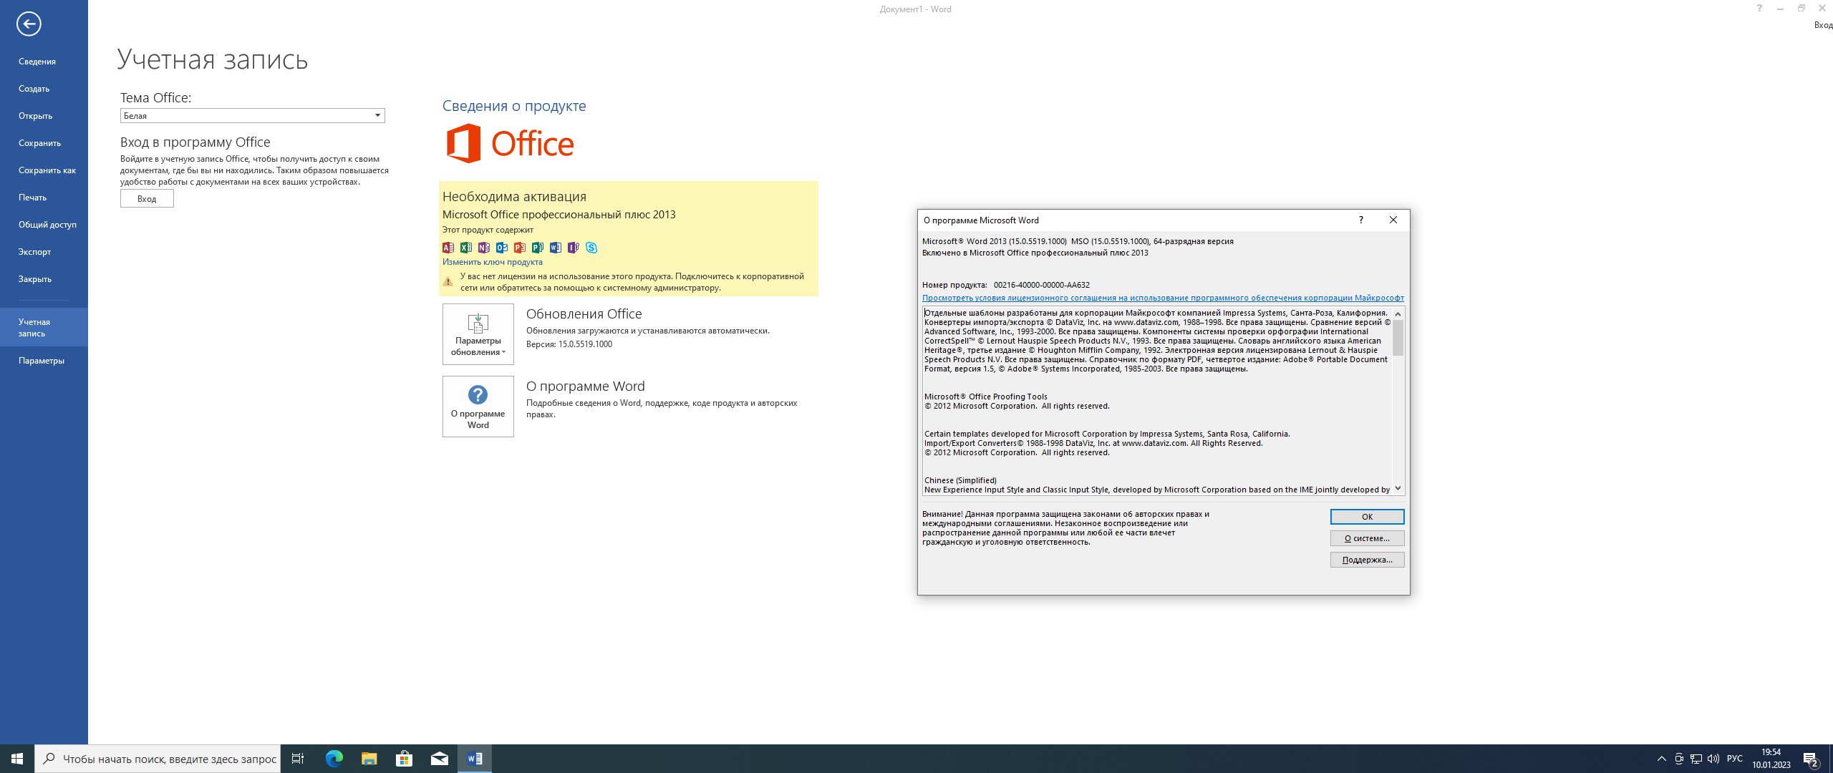Open the Создать backstage tab

point(44,89)
